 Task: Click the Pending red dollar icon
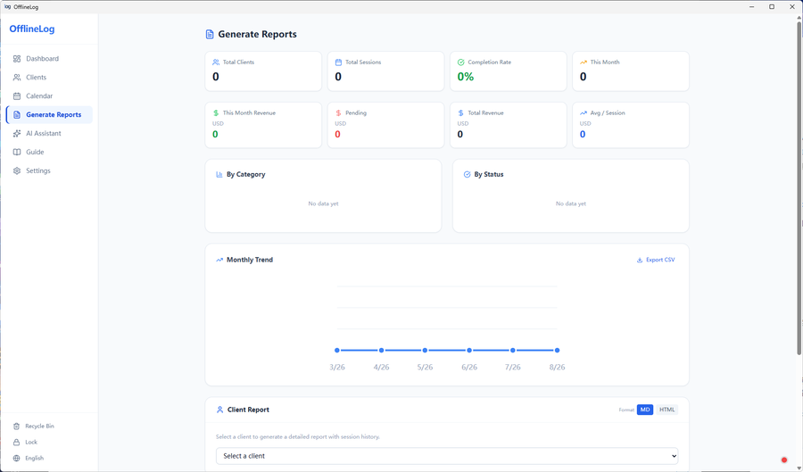338,112
